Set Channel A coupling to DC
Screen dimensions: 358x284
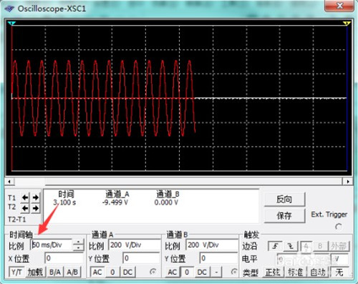pos(128,272)
